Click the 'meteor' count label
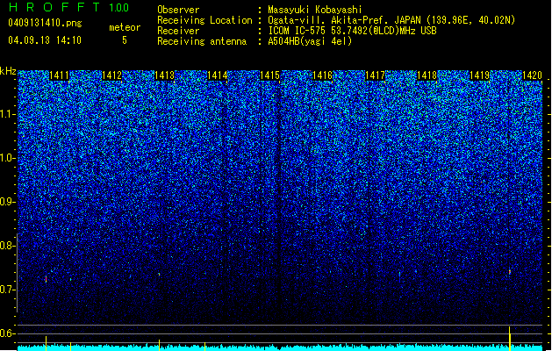This screenshot has width=552, height=351. click(125, 27)
